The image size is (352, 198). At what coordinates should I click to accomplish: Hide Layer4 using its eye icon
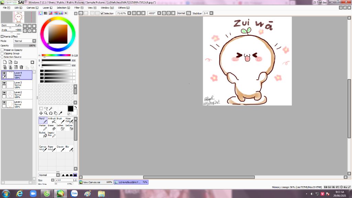(x=4, y=73)
